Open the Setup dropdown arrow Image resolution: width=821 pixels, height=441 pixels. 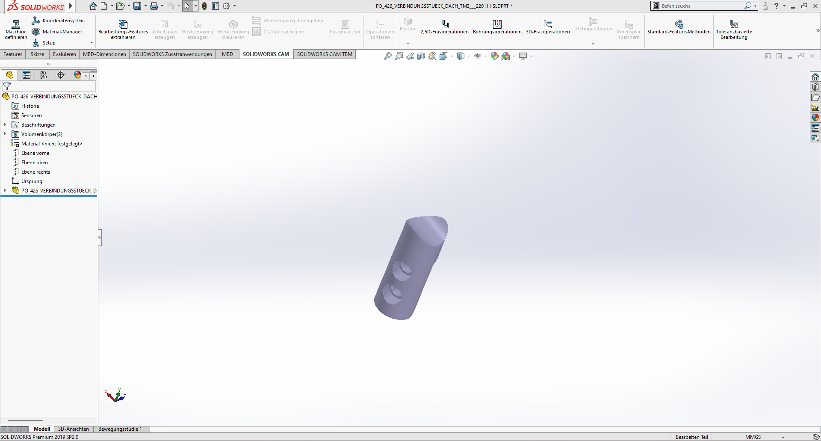point(92,43)
